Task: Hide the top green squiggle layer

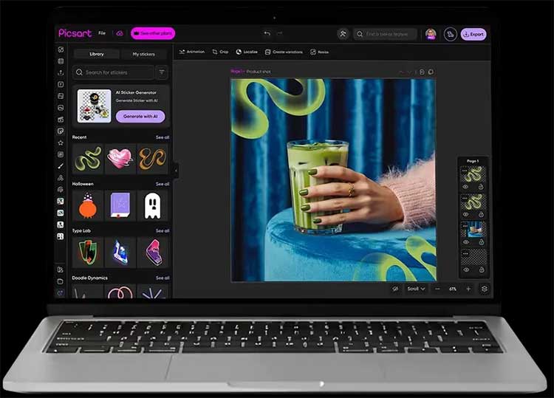Action: 465,187
